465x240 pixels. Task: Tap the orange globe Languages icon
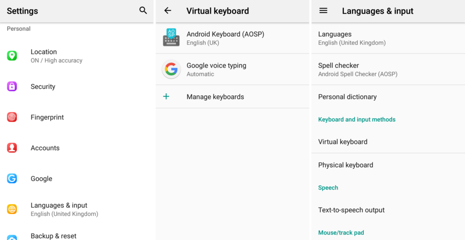click(x=12, y=209)
